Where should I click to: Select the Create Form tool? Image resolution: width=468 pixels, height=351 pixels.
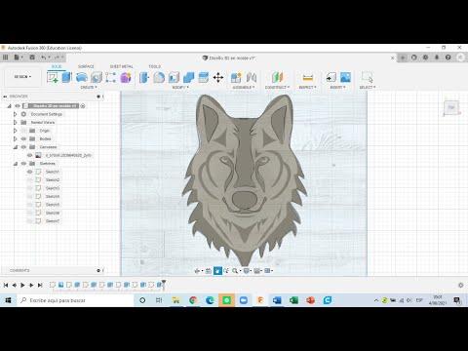point(126,77)
